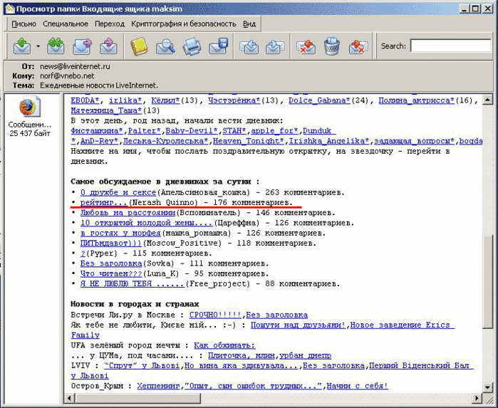
Task: Go to previous message via left-arrow envelope icon
Action: [x=249, y=47]
